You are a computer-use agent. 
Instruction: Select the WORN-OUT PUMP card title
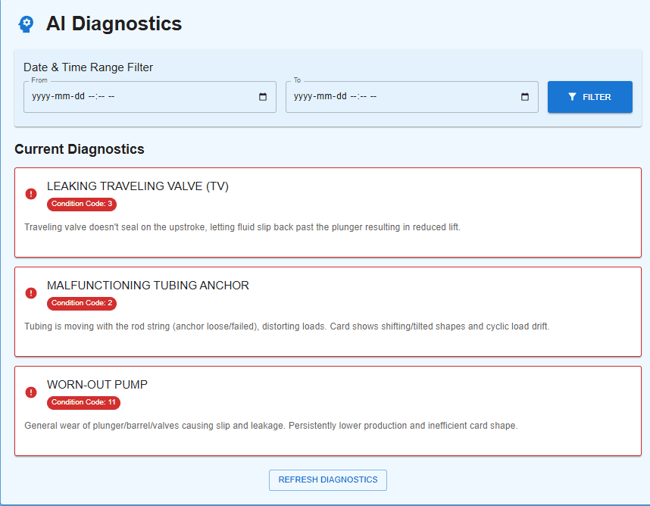pyautogui.click(x=97, y=385)
